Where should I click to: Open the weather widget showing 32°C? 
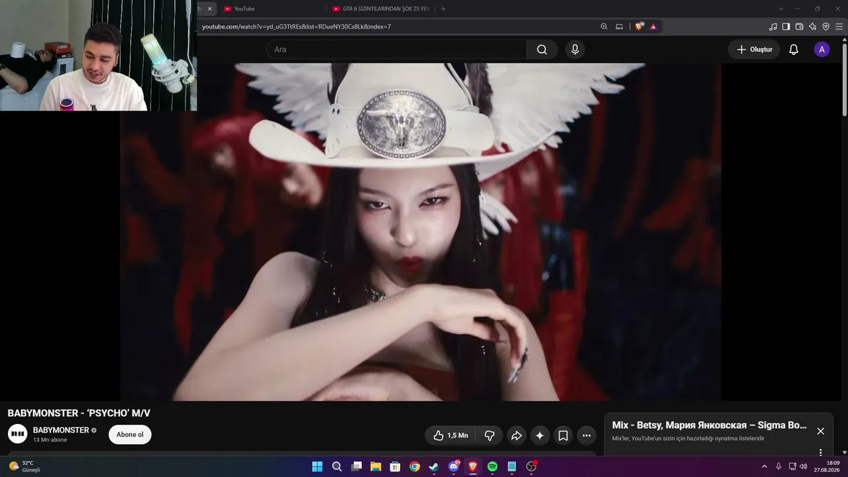[25, 466]
